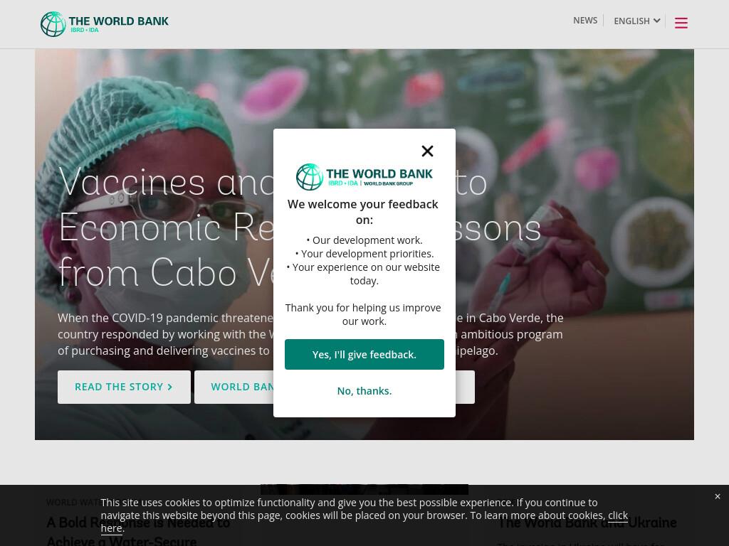Expand the English language dropdown

(x=636, y=21)
